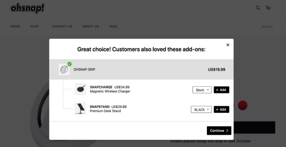This screenshot has height=147, width=286.
Task: Go to the HOME page
Action: pos(15,27)
